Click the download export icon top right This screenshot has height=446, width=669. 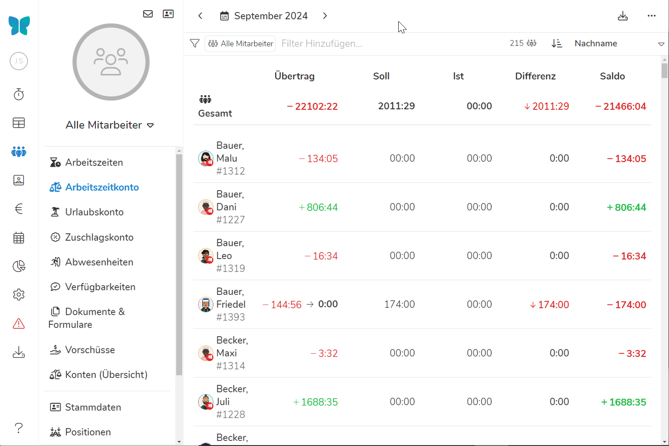623,16
